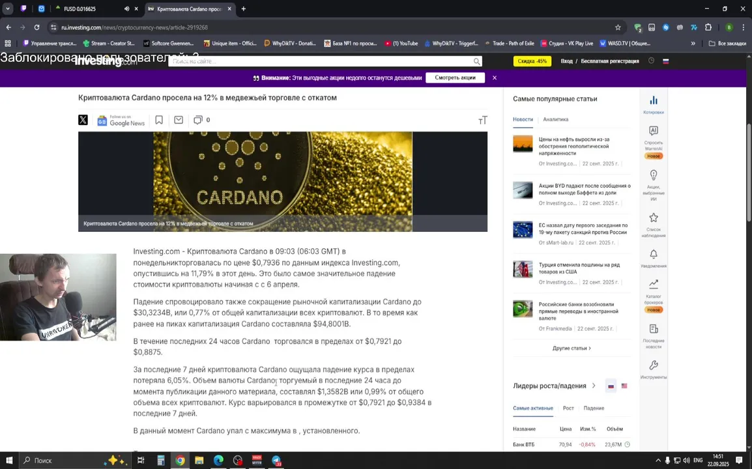Screen dimensions: 752x469
Task: Click the Russian flag language selector
Action: [666, 61]
